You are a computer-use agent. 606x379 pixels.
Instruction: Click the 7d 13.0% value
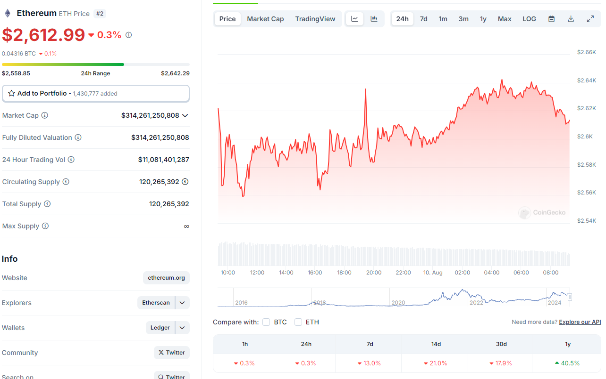pos(369,363)
